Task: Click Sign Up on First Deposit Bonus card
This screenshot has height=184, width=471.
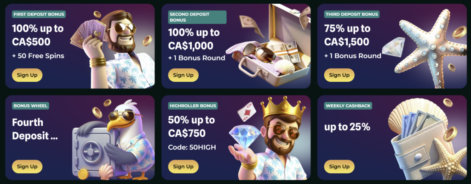Action: [27, 75]
